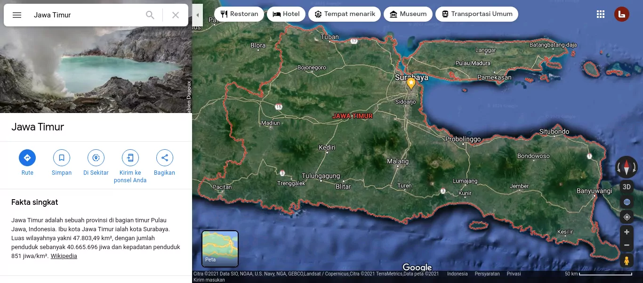Open the Wikipedia link
Image resolution: width=643 pixels, height=283 pixels.
(x=64, y=256)
